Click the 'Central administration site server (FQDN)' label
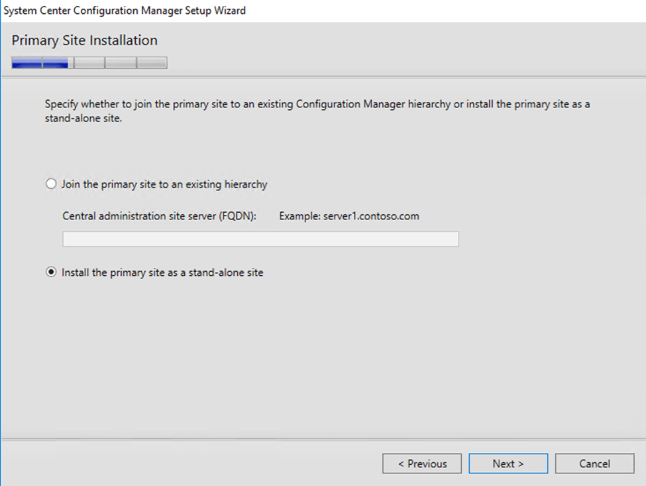Viewport: 646px width, 486px height. 159,216
